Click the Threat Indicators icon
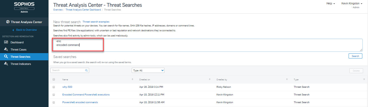368x107 pixels. pyautogui.click(x=6, y=64)
